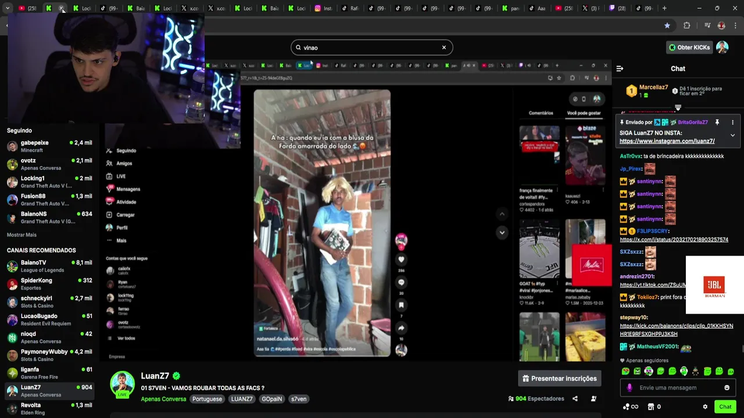744x418 pixels.
Task: Open nioqd recommended channel
Action: (49, 337)
